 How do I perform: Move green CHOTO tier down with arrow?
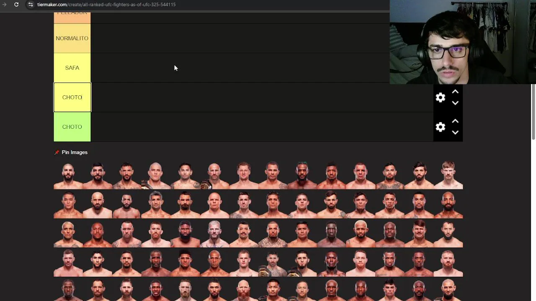click(x=455, y=133)
